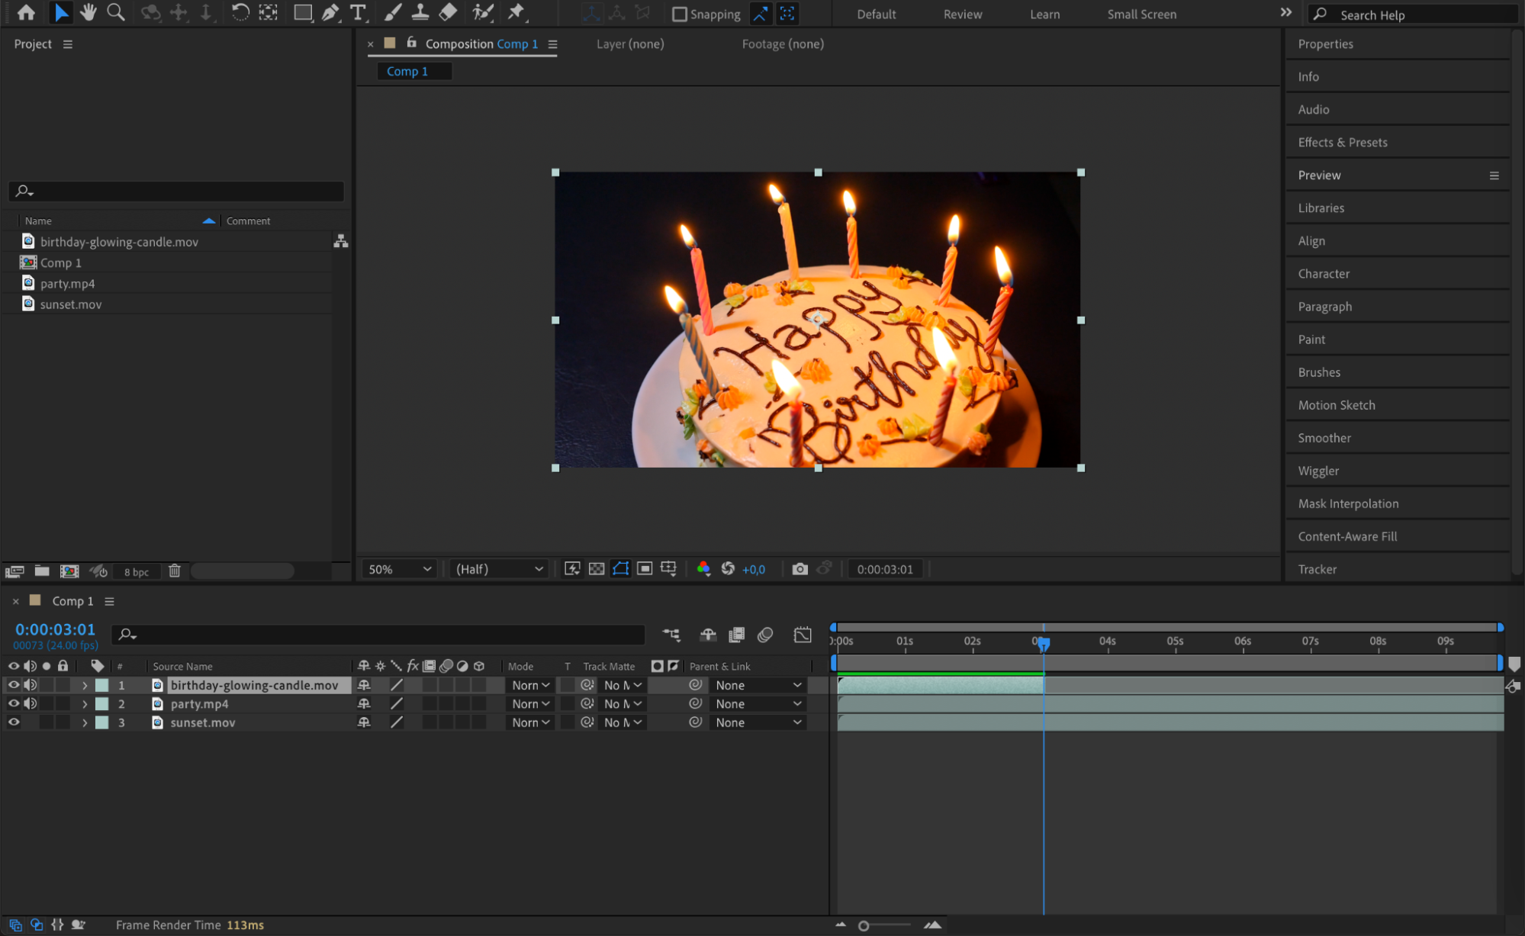Take snapshot with camera icon
This screenshot has width=1525, height=936.
pos(799,569)
